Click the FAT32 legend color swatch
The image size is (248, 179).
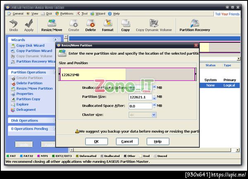tap(21, 156)
